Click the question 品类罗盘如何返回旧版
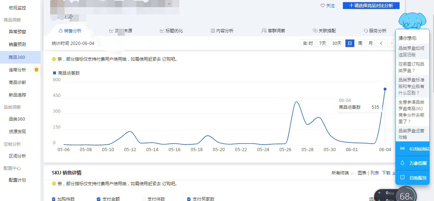The width and height of the screenshot is (434, 201). click(x=412, y=51)
